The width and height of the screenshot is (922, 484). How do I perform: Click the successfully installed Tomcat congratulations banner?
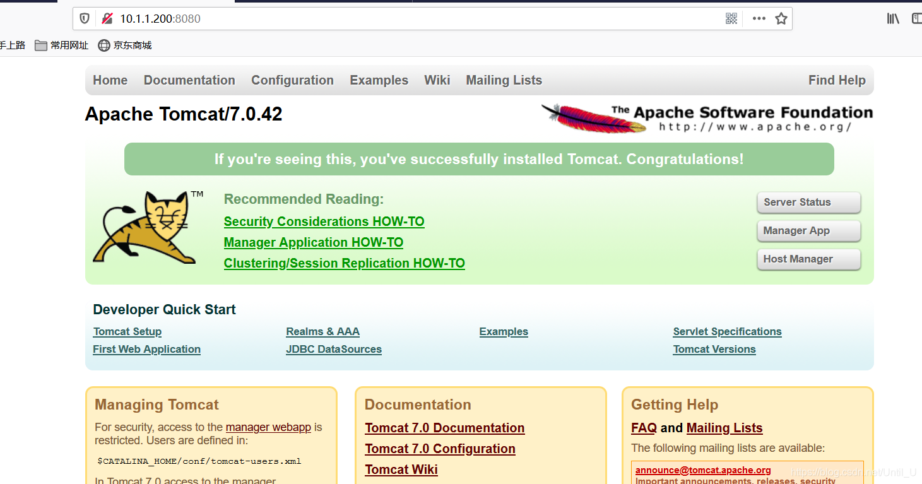[x=479, y=159]
